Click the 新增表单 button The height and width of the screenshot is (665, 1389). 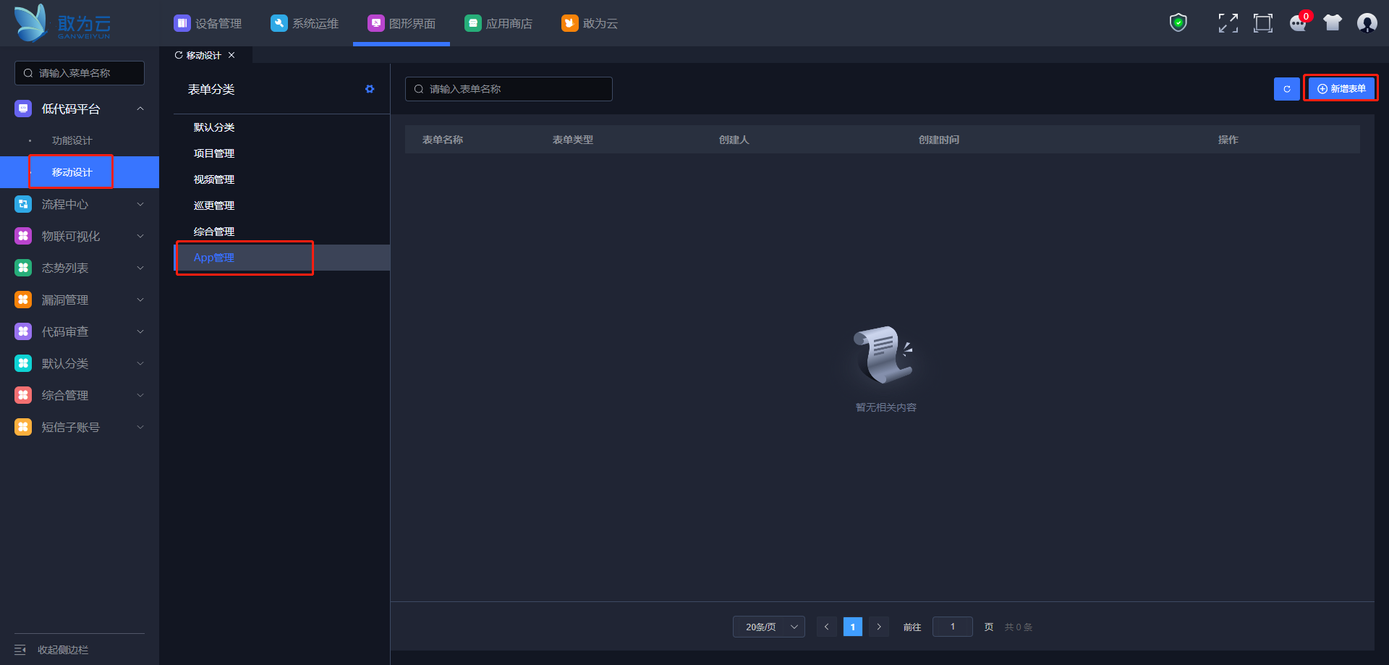pos(1341,89)
